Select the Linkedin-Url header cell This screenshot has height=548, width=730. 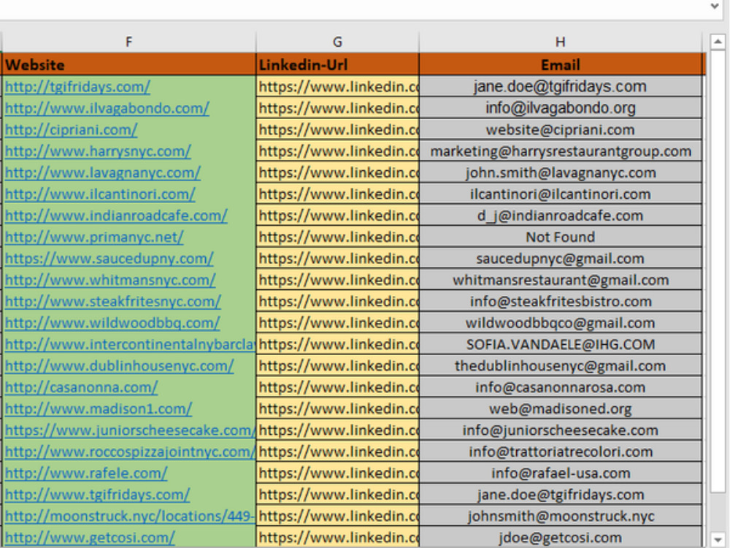point(337,64)
